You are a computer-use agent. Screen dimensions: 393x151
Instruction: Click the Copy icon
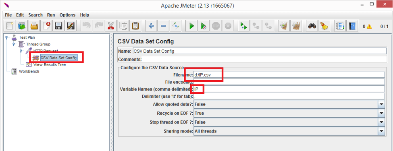[123, 25]
